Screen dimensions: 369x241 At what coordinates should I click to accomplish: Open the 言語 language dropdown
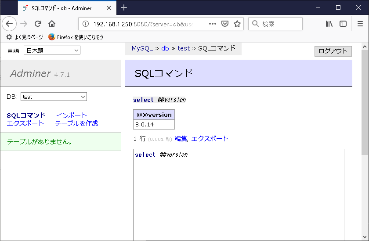tap(52, 50)
